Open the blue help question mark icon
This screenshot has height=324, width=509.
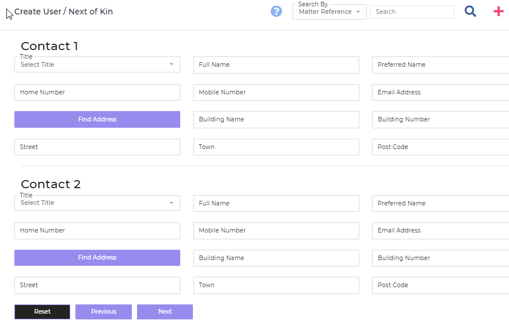[x=276, y=12]
